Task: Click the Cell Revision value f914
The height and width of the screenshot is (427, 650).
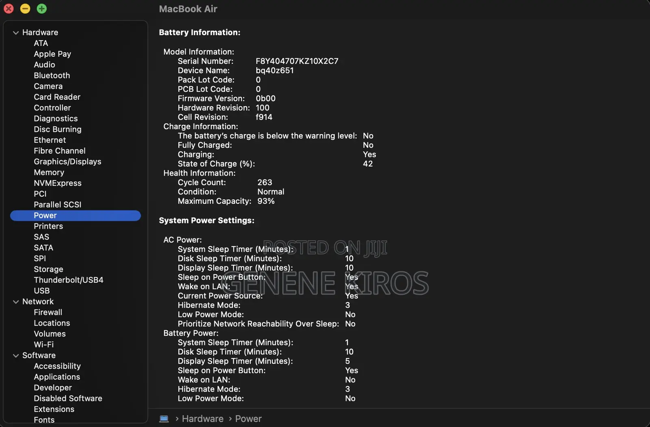Action: point(264,117)
